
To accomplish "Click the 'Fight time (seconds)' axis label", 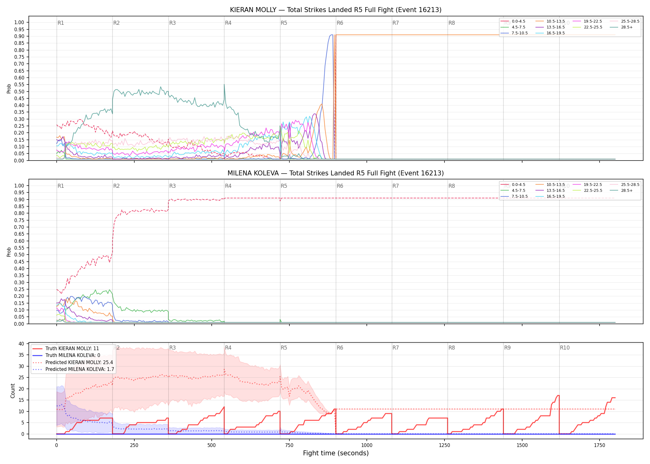I will [x=336, y=453].
